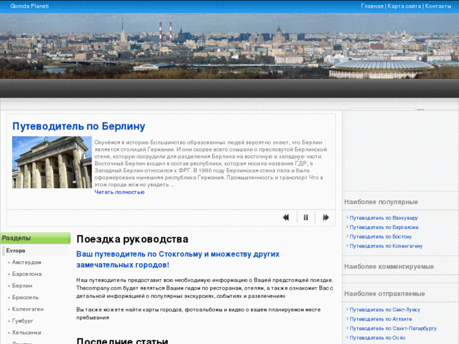Select Брюссель in the sidebar list
This screenshot has width=459, height=344.
pos(25,297)
